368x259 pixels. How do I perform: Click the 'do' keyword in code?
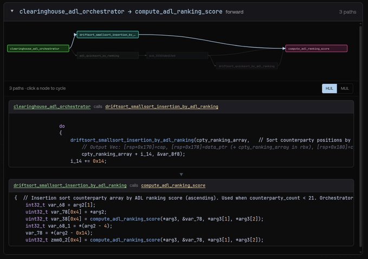62,126
